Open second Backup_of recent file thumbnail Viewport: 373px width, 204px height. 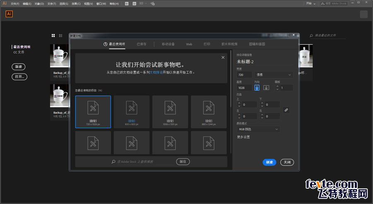coord(59,96)
